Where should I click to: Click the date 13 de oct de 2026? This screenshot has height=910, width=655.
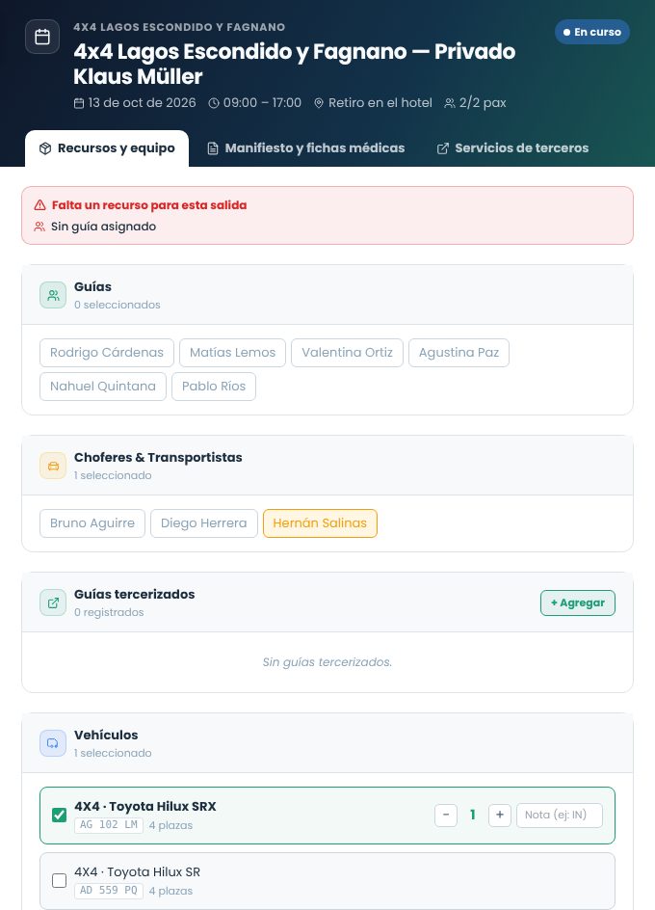[x=143, y=103]
